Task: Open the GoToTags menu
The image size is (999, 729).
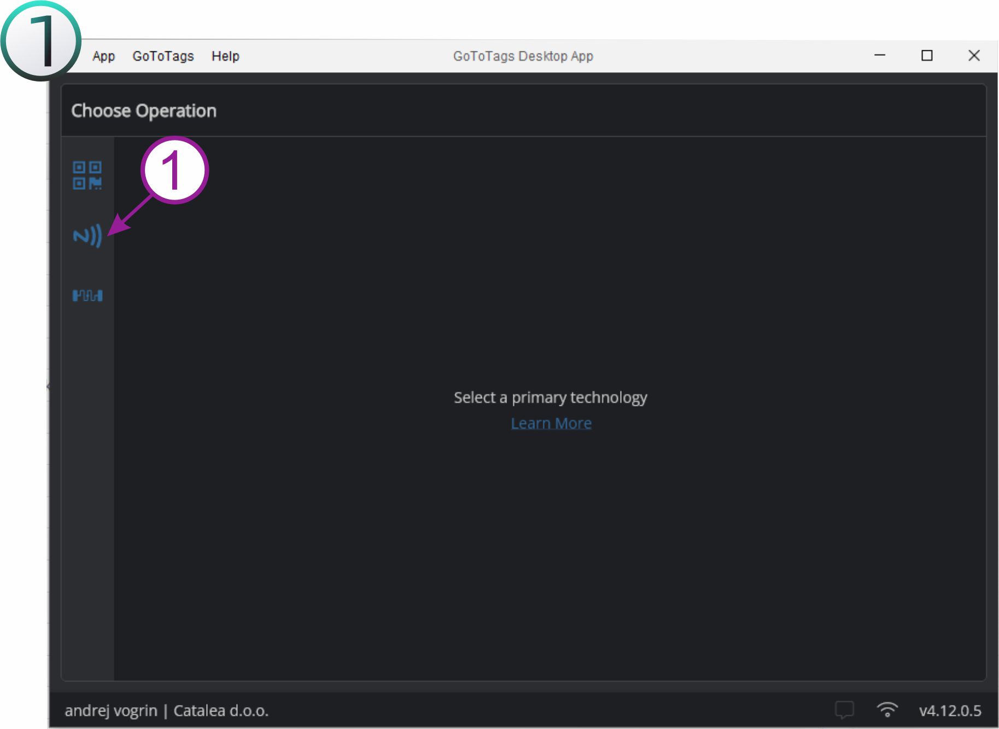Action: tap(163, 56)
